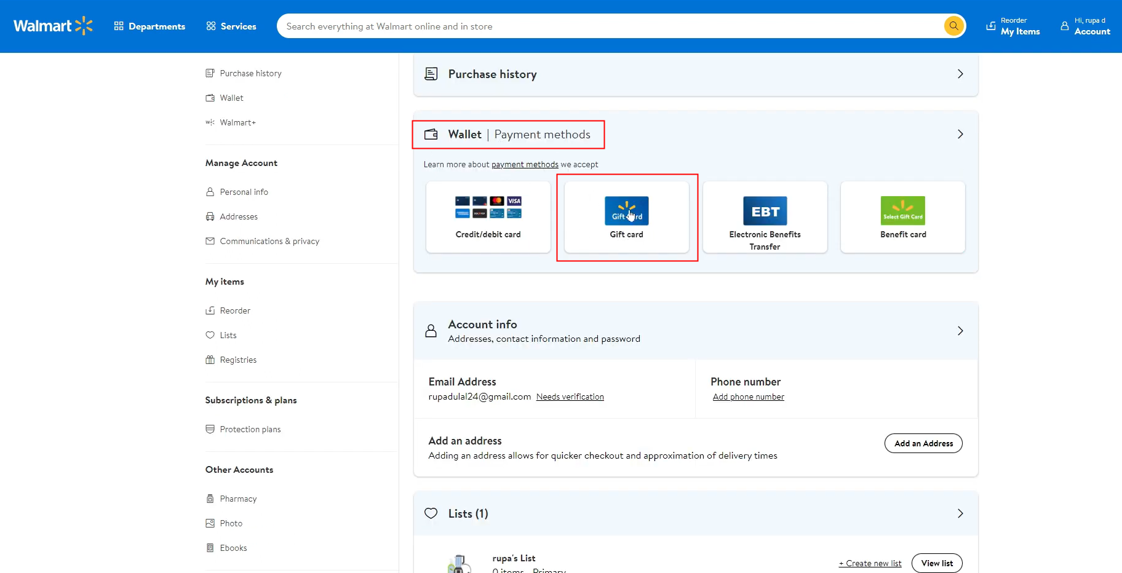Click the Add phone number link
Screen dimensions: 1122x573
tap(749, 397)
